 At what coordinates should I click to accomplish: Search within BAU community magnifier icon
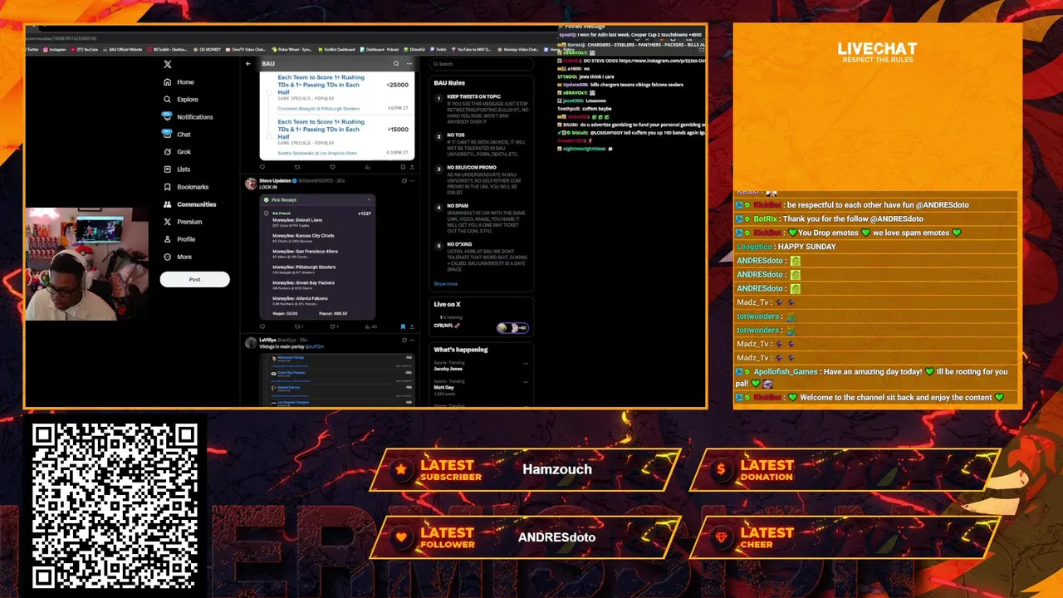396,64
